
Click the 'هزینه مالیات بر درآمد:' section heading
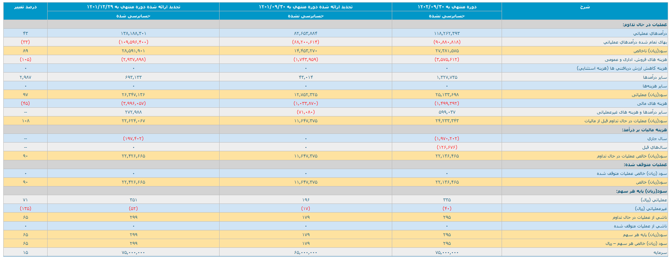644,130
